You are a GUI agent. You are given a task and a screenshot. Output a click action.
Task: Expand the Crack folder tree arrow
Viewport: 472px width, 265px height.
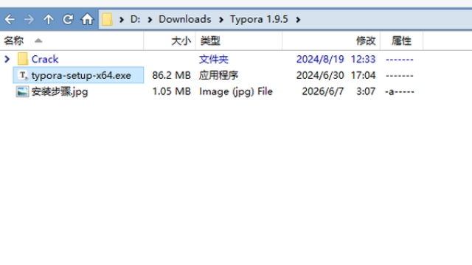click(7, 59)
